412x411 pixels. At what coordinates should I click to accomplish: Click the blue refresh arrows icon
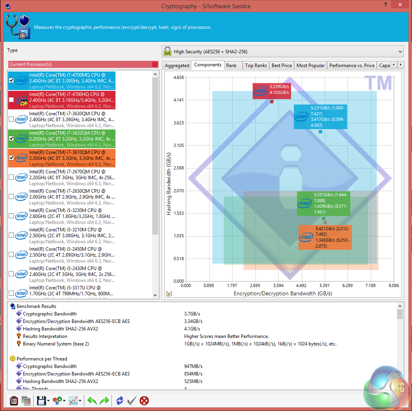tap(119, 401)
